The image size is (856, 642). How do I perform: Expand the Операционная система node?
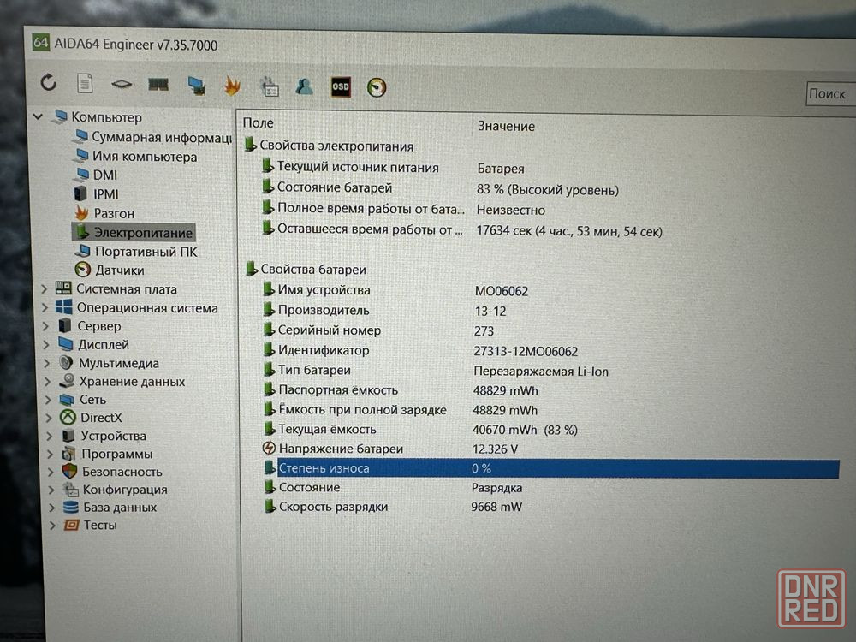click(45, 308)
